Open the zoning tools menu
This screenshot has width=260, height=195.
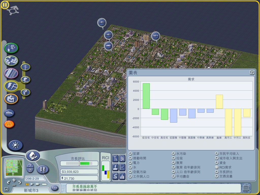11,61
